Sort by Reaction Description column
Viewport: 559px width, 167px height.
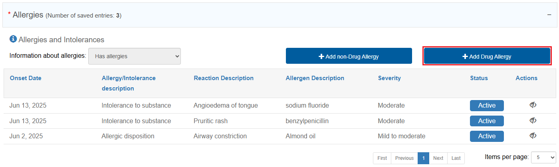tap(224, 78)
